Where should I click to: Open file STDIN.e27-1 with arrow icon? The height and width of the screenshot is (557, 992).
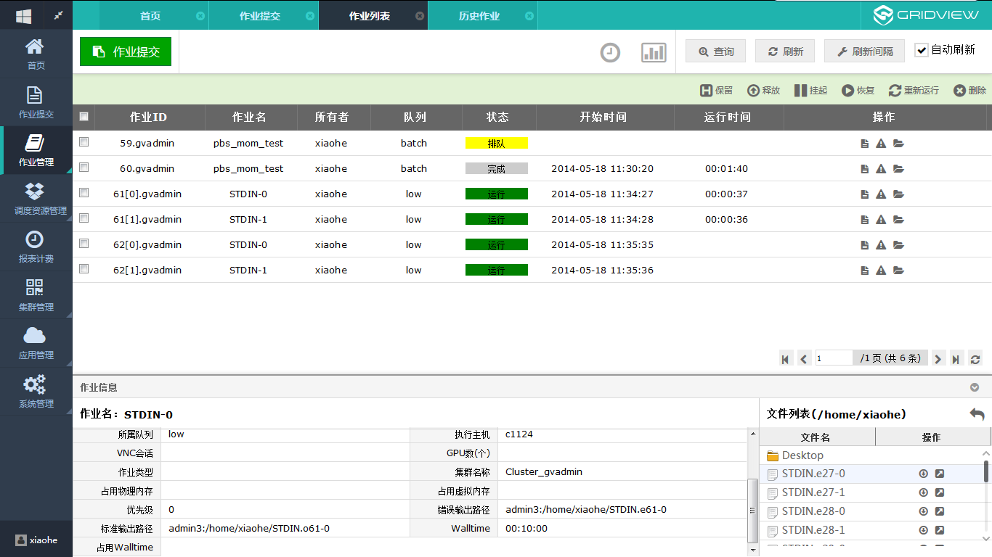click(939, 492)
